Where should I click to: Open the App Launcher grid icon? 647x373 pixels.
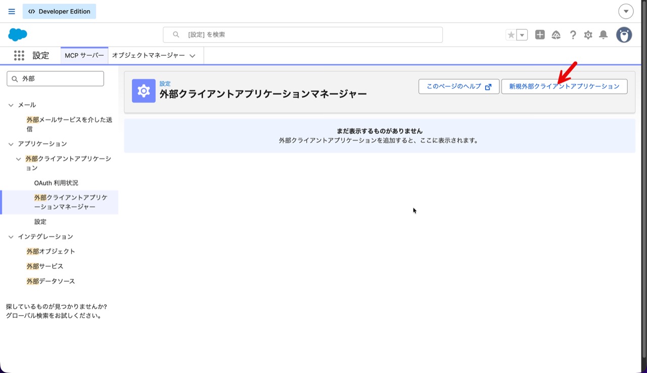(19, 56)
